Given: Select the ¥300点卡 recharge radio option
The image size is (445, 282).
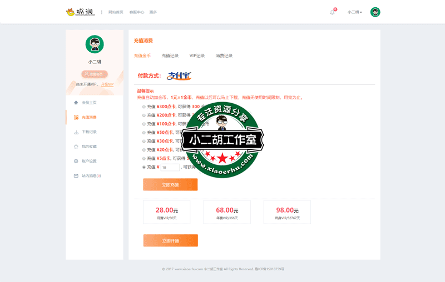Looking at the screenshot, I should click(x=144, y=107).
